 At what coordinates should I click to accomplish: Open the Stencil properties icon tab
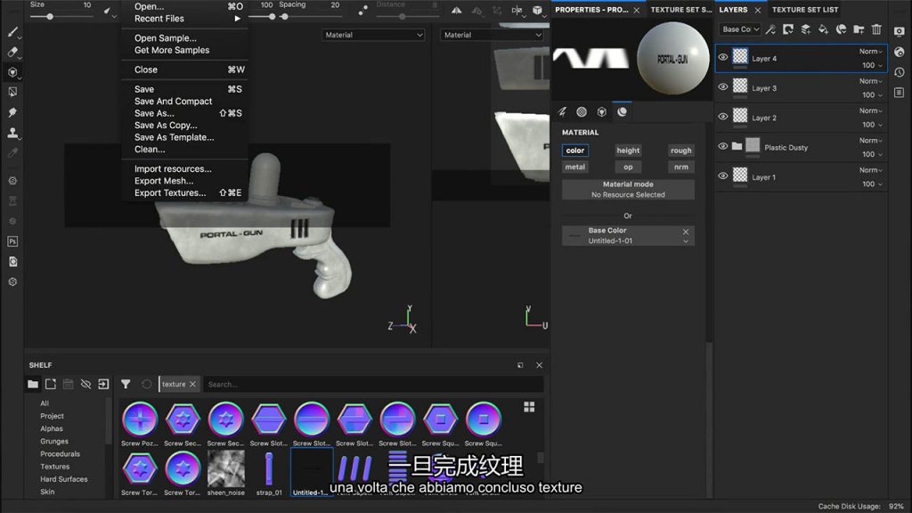602,111
